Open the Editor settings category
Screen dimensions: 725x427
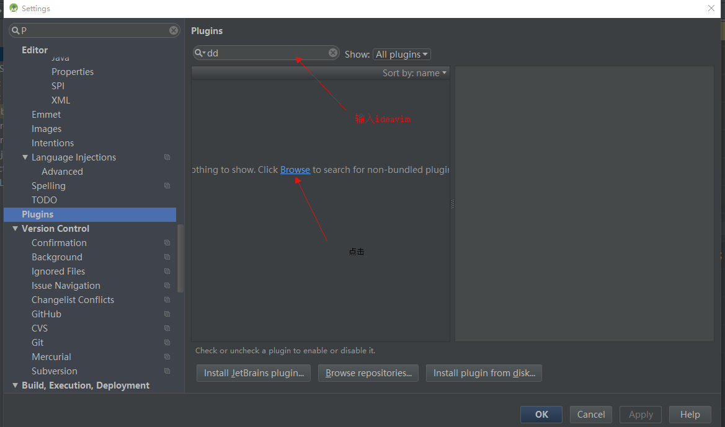coord(35,50)
